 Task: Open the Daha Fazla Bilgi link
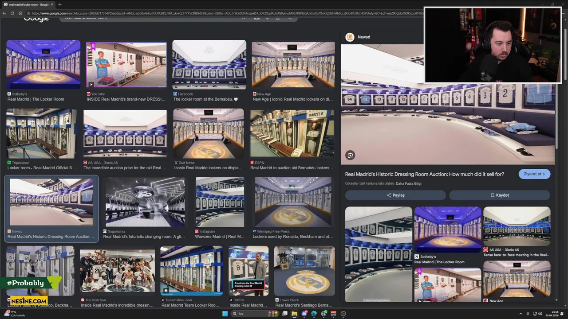[x=408, y=183]
